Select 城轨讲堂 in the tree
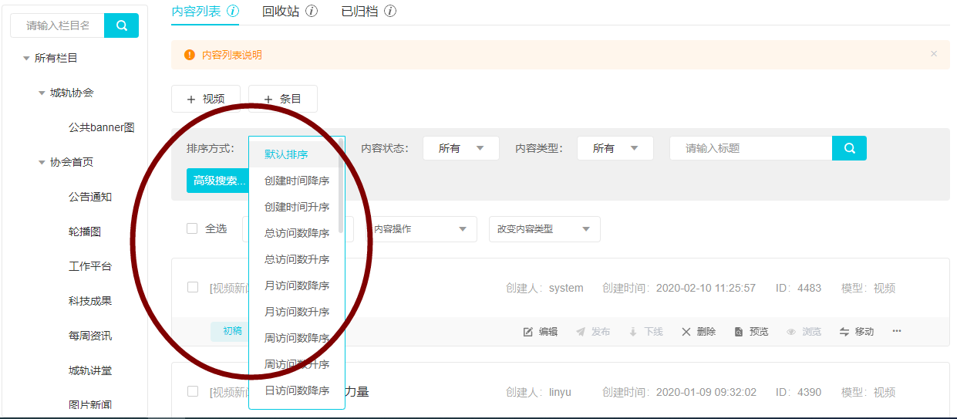The height and width of the screenshot is (419, 957). point(90,370)
